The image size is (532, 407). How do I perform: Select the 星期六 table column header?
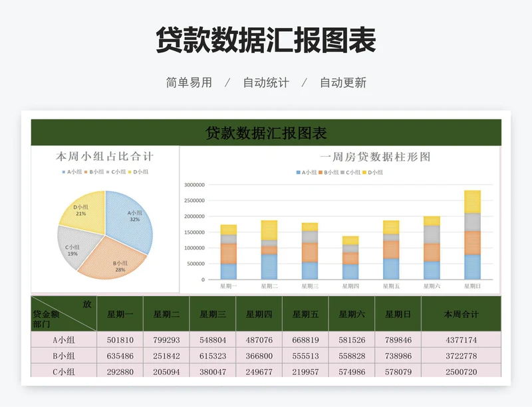point(352,314)
